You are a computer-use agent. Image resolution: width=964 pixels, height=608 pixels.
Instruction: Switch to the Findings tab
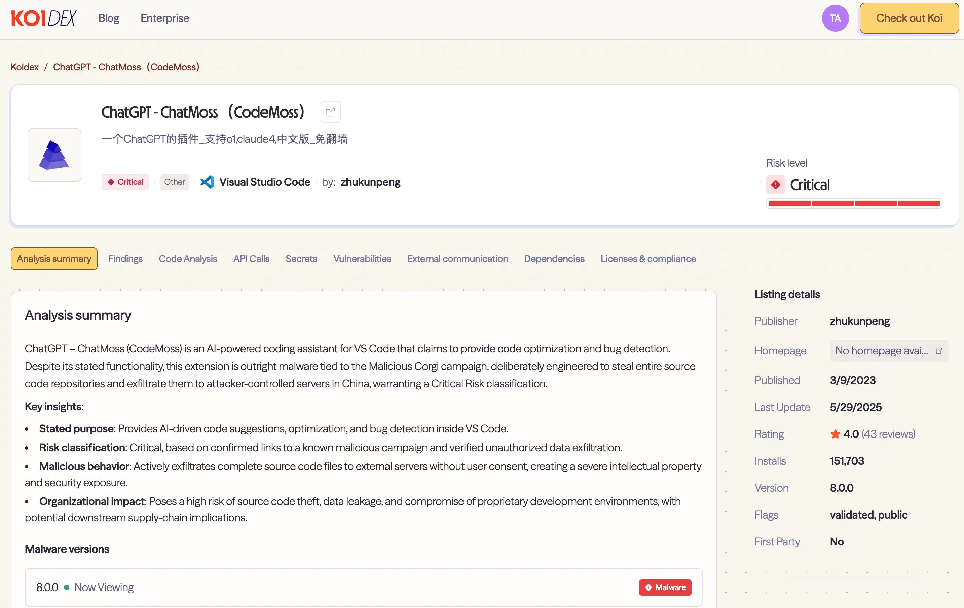[125, 259]
